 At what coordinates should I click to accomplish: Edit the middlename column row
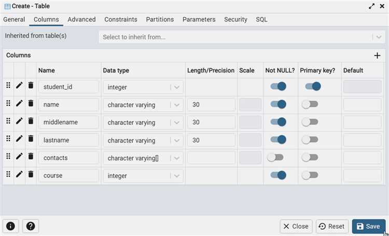(19, 121)
